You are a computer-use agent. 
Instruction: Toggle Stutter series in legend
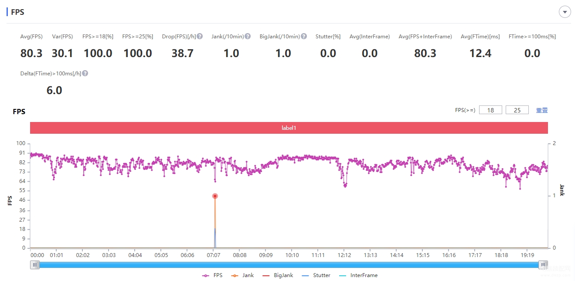[316, 275]
